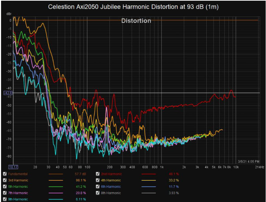The width and height of the screenshot is (266, 202).
Task: Toggle the 8th Harmonic checkbox
Action: point(98,193)
